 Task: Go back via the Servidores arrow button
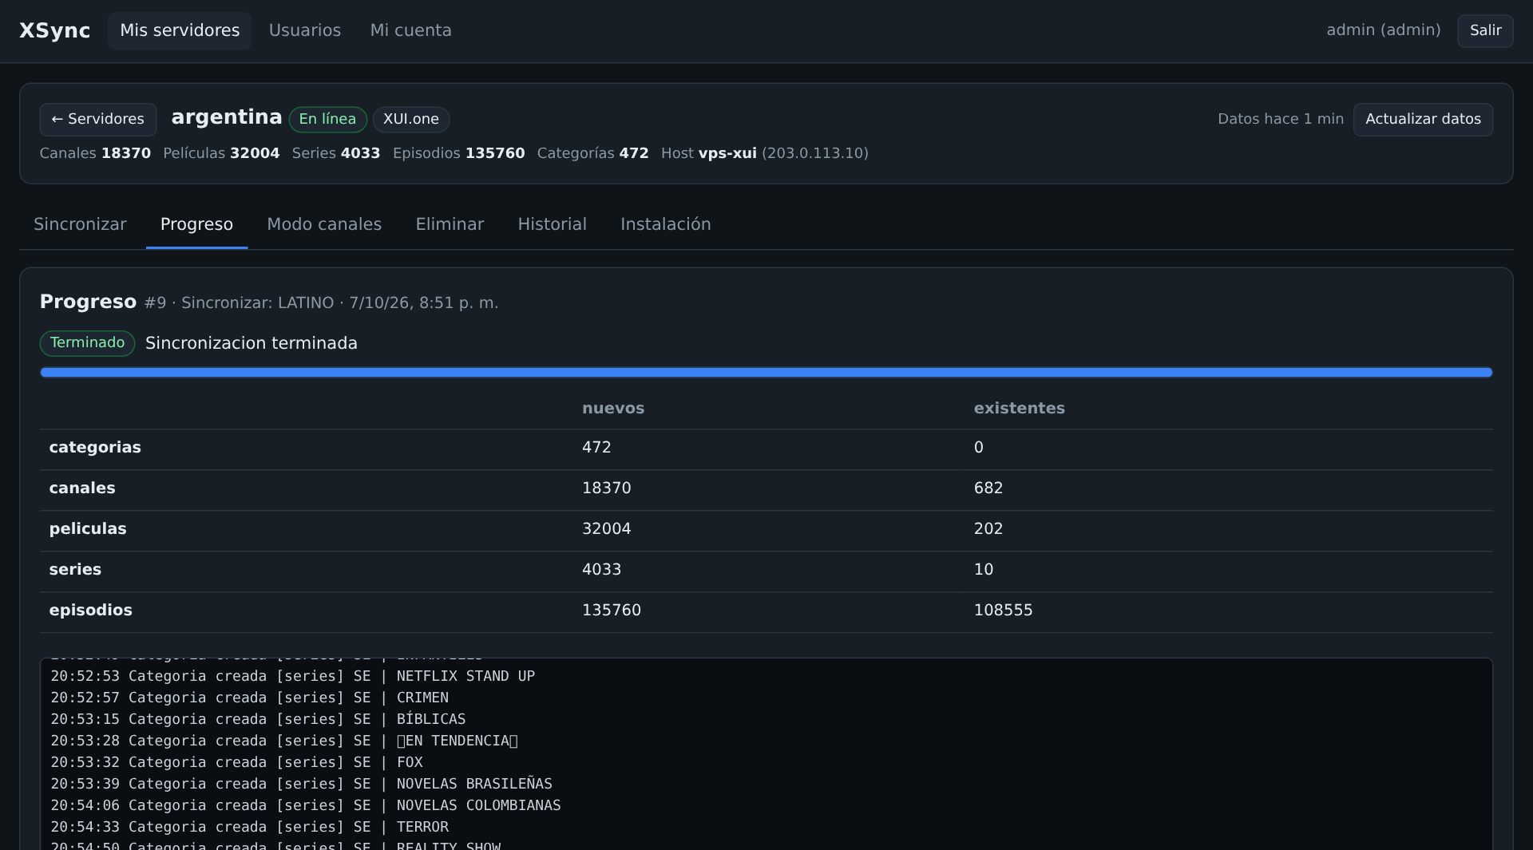tap(98, 119)
